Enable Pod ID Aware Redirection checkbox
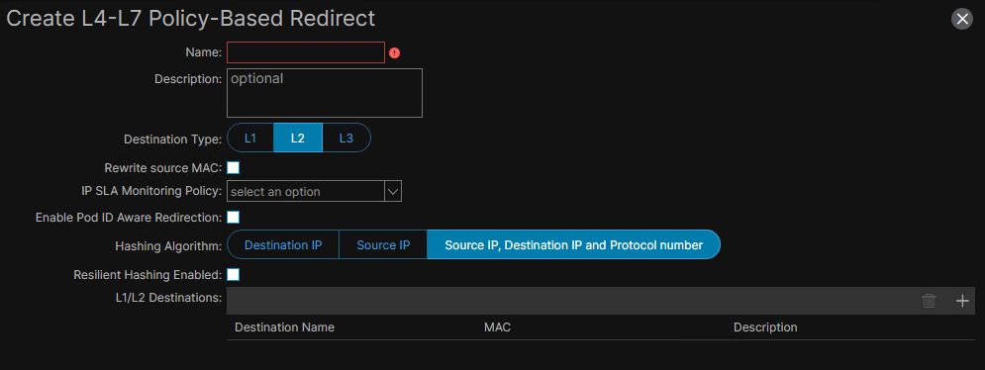This screenshot has width=985, height=370. click(233, 218)
